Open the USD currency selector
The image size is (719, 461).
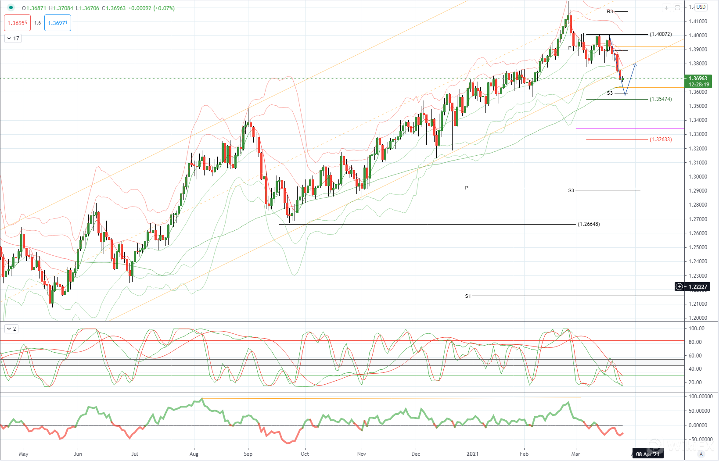coord(701,7)
